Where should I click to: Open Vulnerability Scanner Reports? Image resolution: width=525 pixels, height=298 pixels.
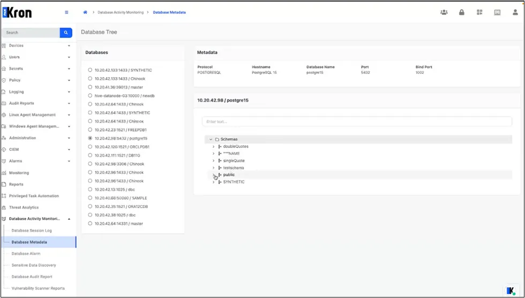(x=38, y=288)
